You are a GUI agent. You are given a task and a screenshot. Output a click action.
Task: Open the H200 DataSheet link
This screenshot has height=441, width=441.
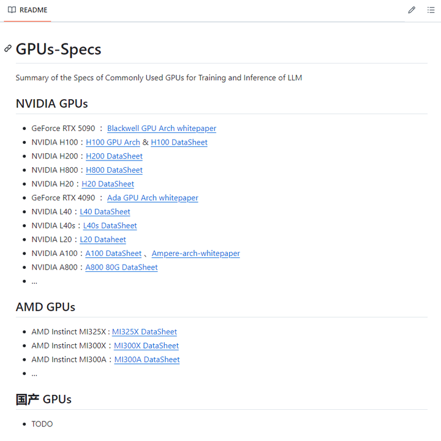[x=114, y=156]
